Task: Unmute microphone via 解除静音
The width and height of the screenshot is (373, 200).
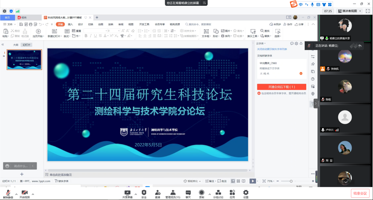Action: click(8, 193)
